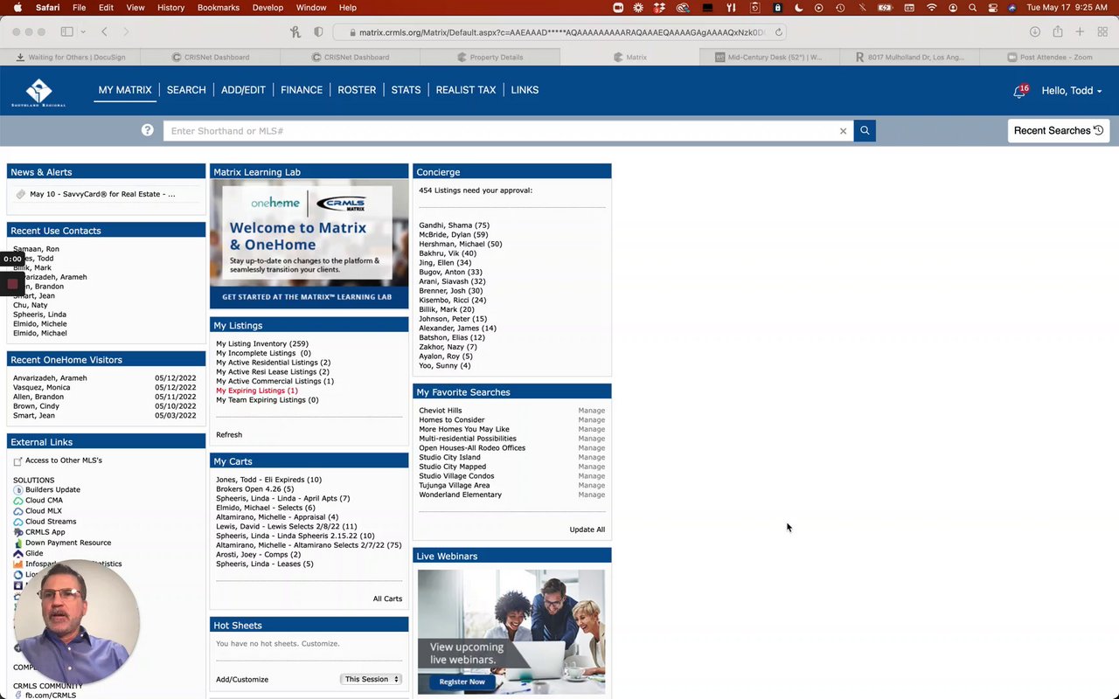
Task: Click the CRMLS Southland Regional logo
Action: coord(38,92)
